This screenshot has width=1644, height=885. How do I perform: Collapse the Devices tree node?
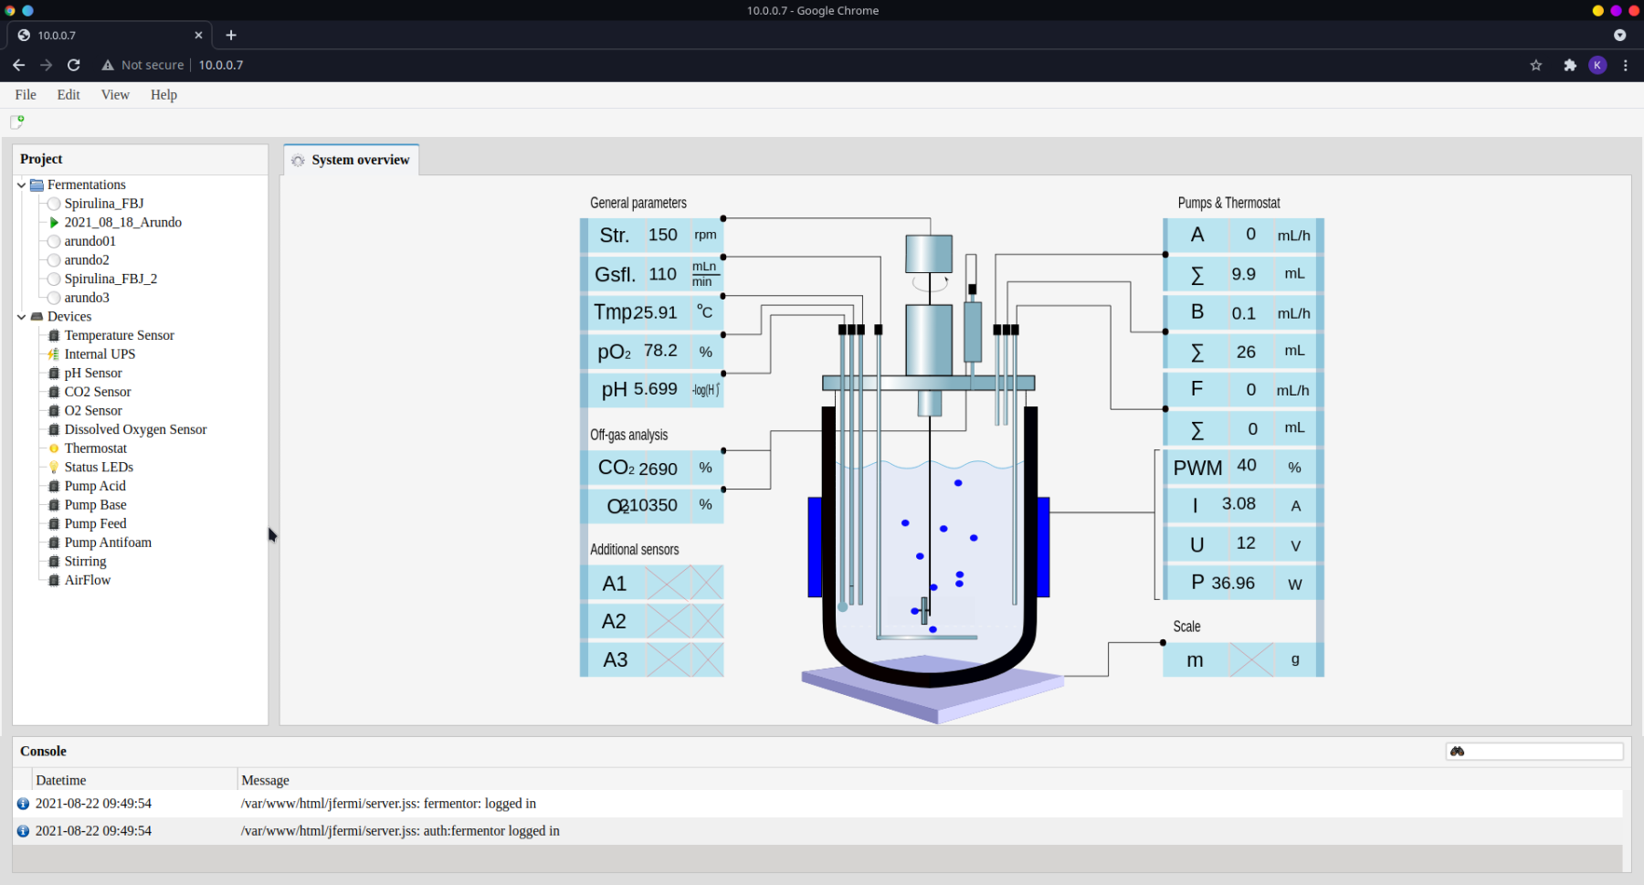pos(21,317)
